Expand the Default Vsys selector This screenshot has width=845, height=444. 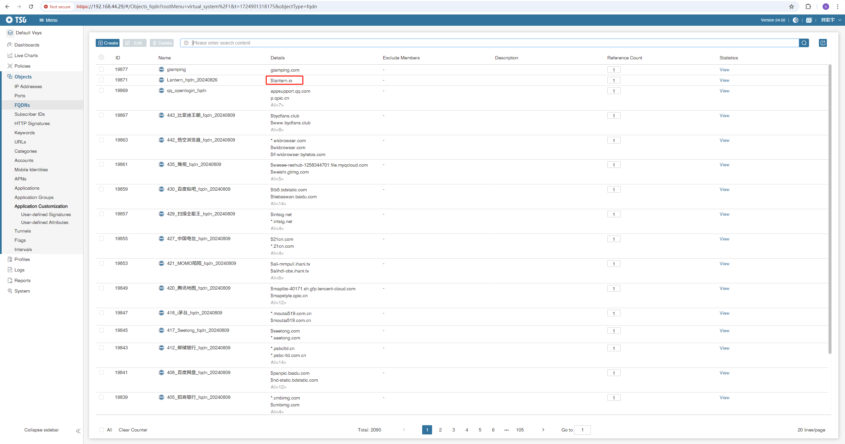click(x=29, y=33)
